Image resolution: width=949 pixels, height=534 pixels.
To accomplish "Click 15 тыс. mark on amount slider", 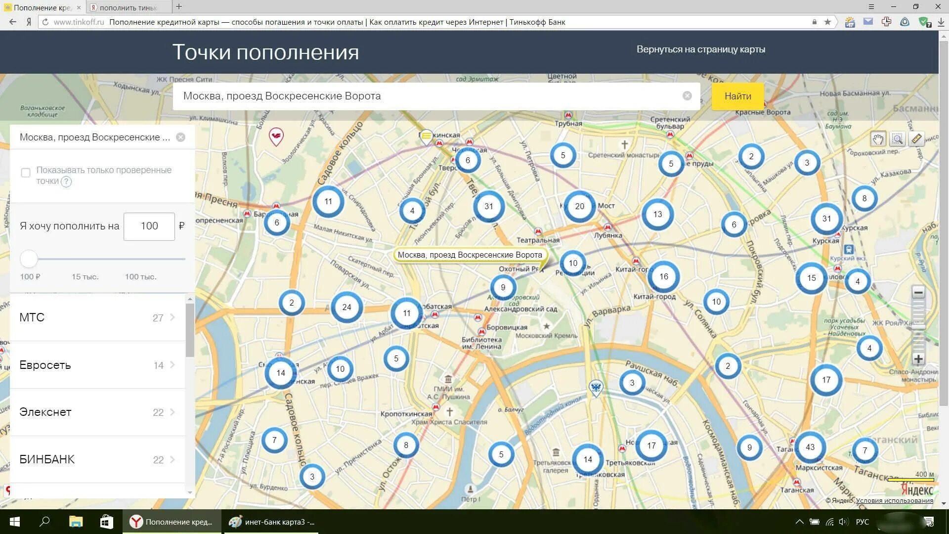I will pyautogui.click(x=85, y=277).
